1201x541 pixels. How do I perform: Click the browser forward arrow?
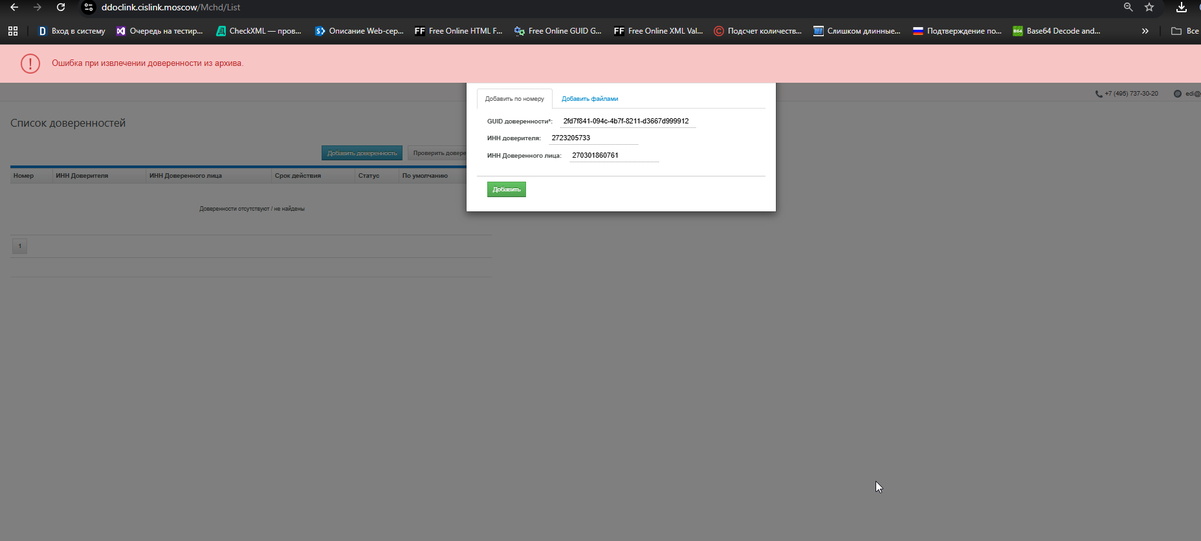pos(38,7)
